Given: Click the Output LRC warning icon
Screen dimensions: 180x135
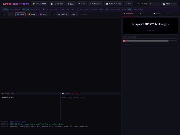Looking at the screenshot, I should [2, 93].
